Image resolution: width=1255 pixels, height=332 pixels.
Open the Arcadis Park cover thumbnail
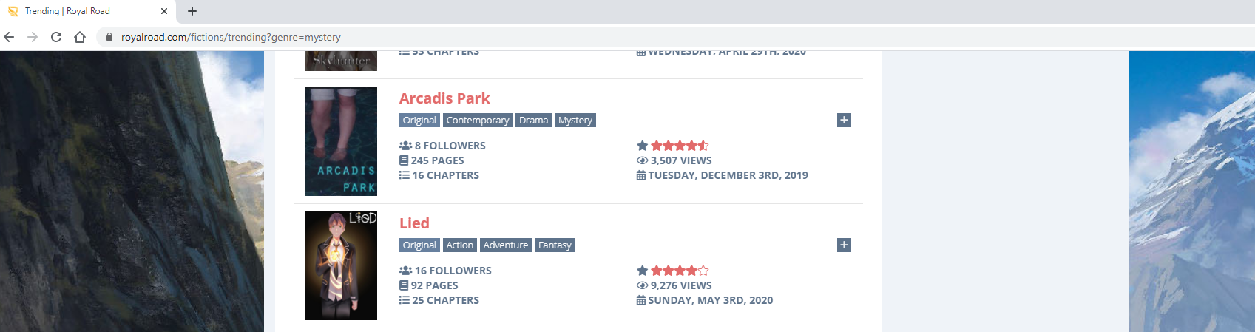click(341, 141)
